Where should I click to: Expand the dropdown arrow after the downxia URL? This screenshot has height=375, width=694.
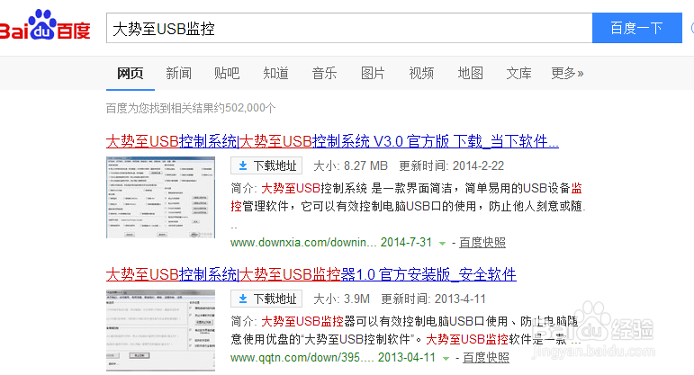coord(442,243)
